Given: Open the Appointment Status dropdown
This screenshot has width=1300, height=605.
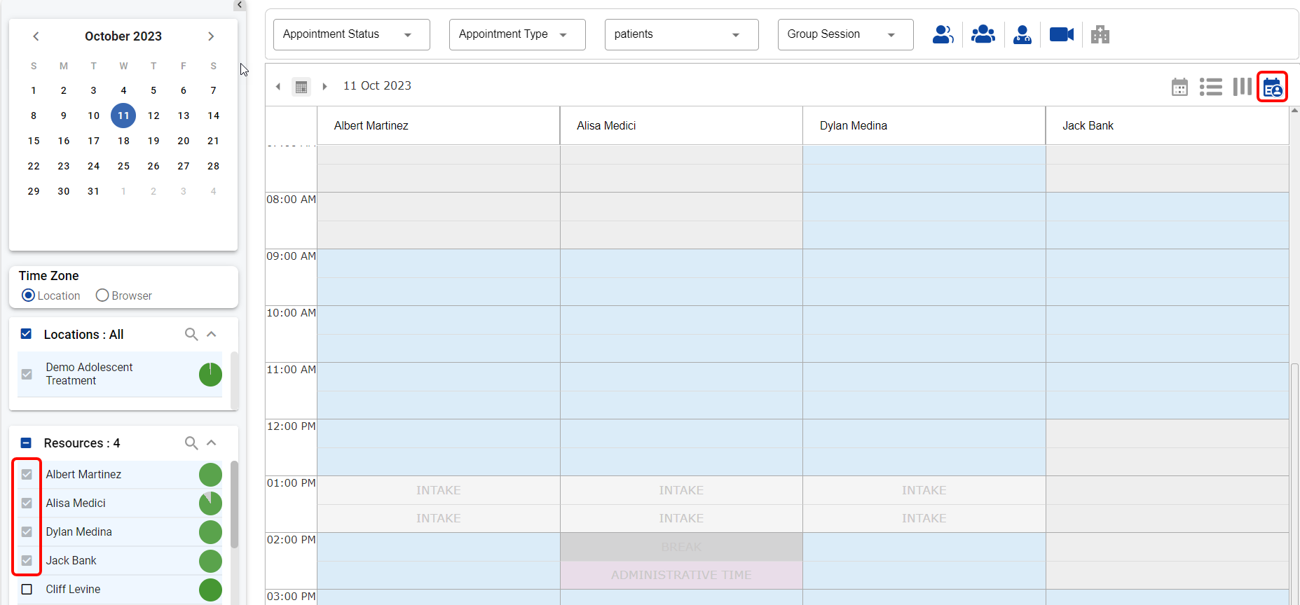Looking at the screenshot, I should pos(351,34).
